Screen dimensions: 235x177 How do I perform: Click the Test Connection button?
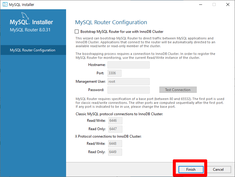pos(178,90)
